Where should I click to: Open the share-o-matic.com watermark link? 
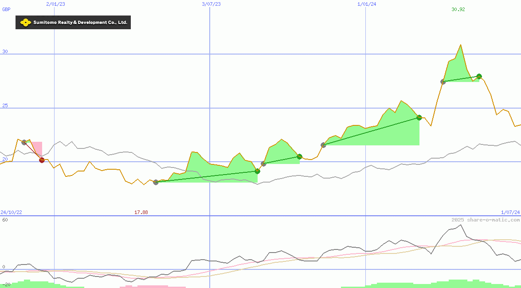pyautogui.click(x=486, y=220)
